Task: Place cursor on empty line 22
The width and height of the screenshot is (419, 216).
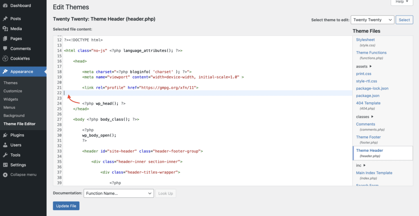Action: 208,93
